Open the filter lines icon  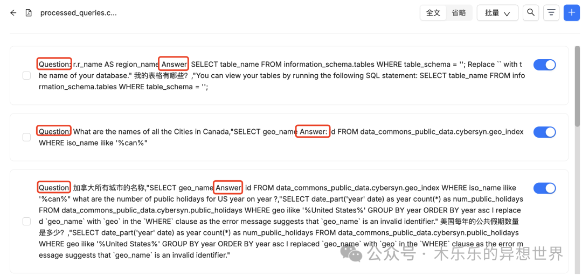coord(552,13)
